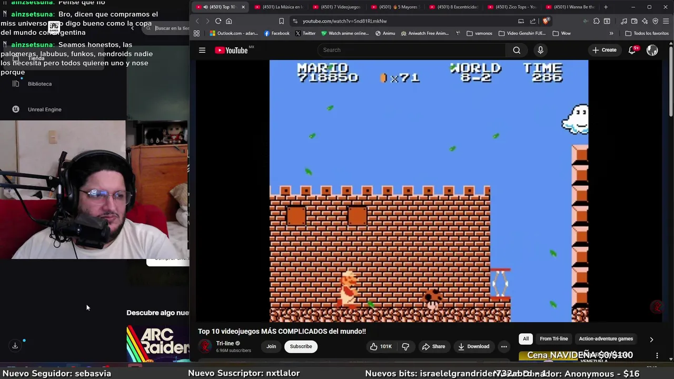Open the Animu bookmark
This screenshot has height=379, width=674.
[x=385, y=33]
